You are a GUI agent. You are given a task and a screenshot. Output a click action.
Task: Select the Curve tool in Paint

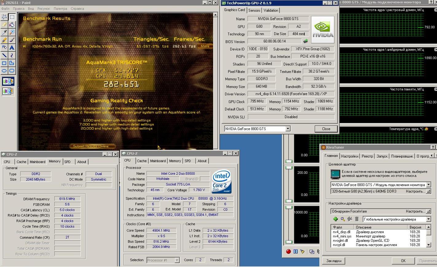coord(12,55)
